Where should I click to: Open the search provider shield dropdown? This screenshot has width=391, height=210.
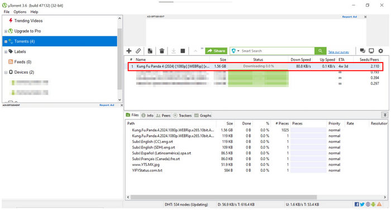tap(235, 51)
